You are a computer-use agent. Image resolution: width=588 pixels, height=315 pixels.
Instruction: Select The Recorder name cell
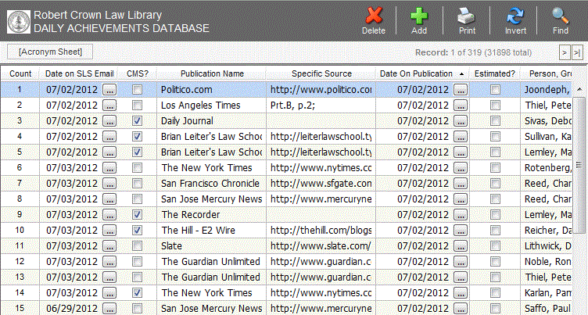pyautogui.click(x=211, y=214)
